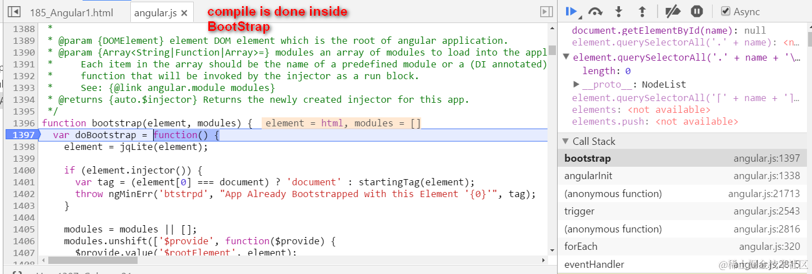The width and height of the screenshot is (812, 274).
Task: Select eventHandler frame in call stack
Action: click(x=682, y=264)
